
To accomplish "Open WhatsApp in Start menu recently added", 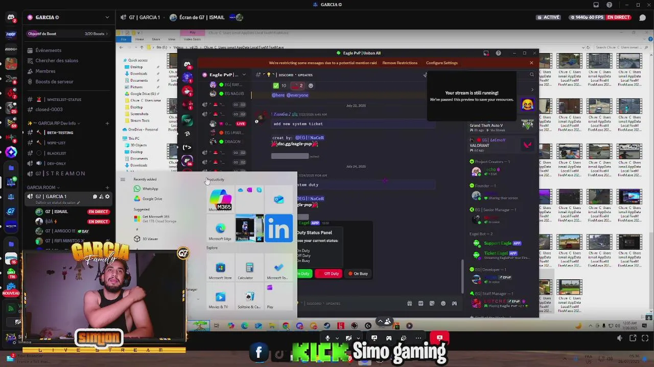I will [146, 189].
